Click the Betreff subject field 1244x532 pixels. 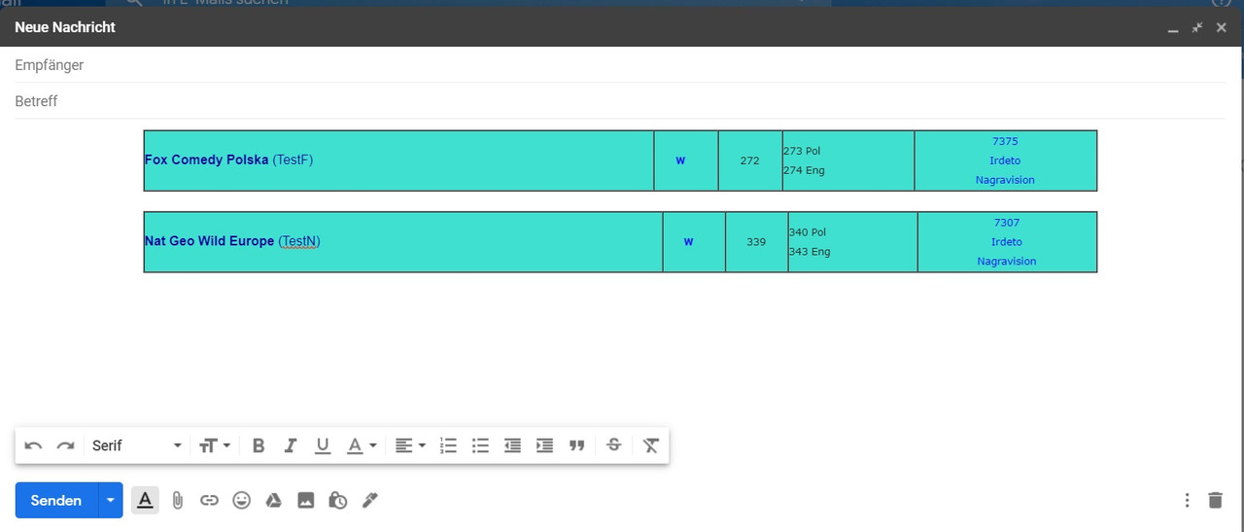[x=619, y=101]
